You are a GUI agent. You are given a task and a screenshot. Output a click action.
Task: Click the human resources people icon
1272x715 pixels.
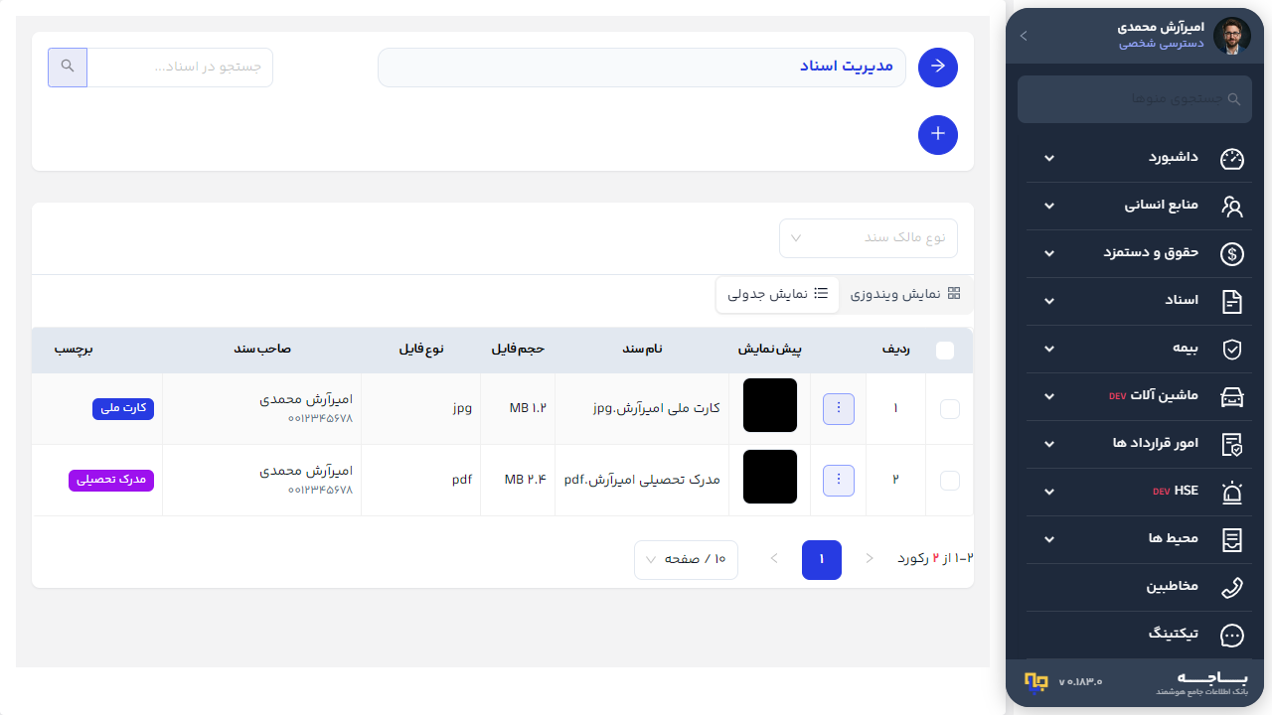coord(1232,207)
